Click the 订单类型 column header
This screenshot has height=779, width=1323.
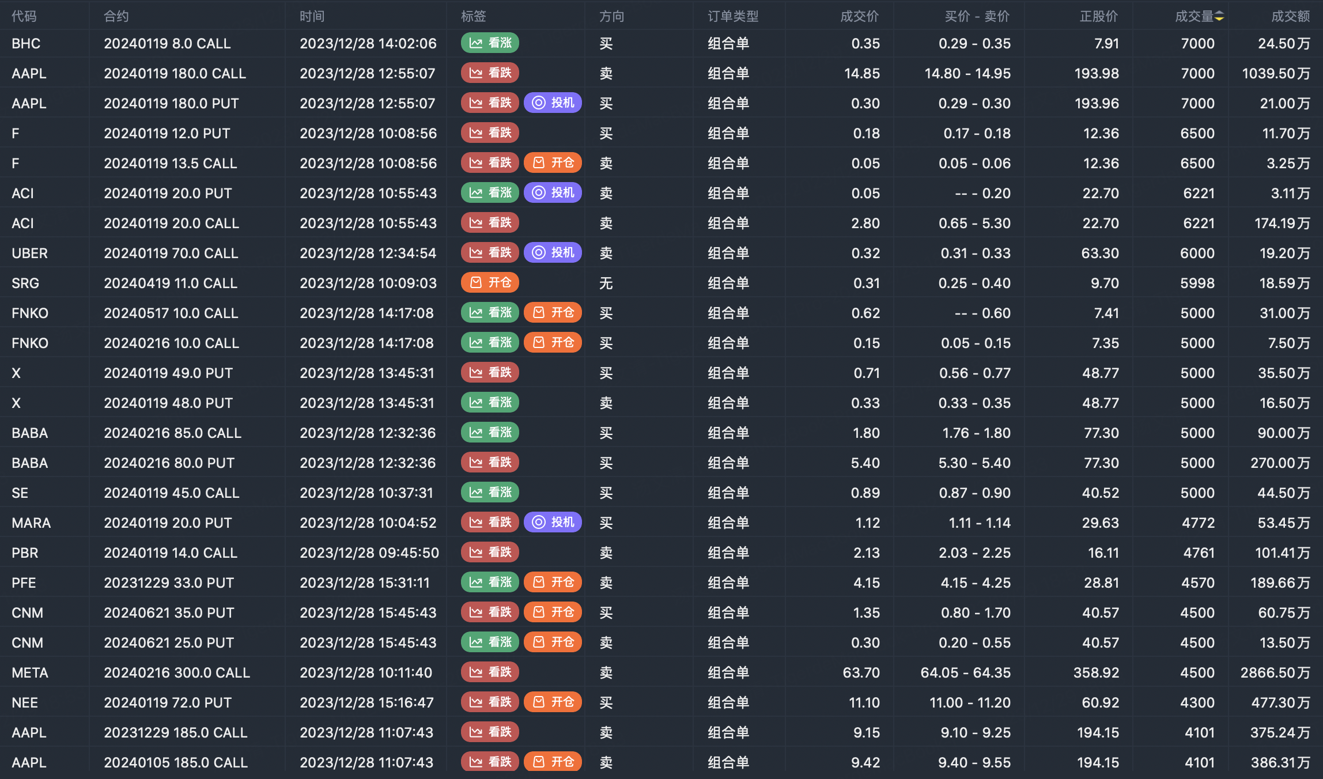[733, 17]
